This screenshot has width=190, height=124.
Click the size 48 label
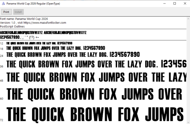tap(2, 81)
